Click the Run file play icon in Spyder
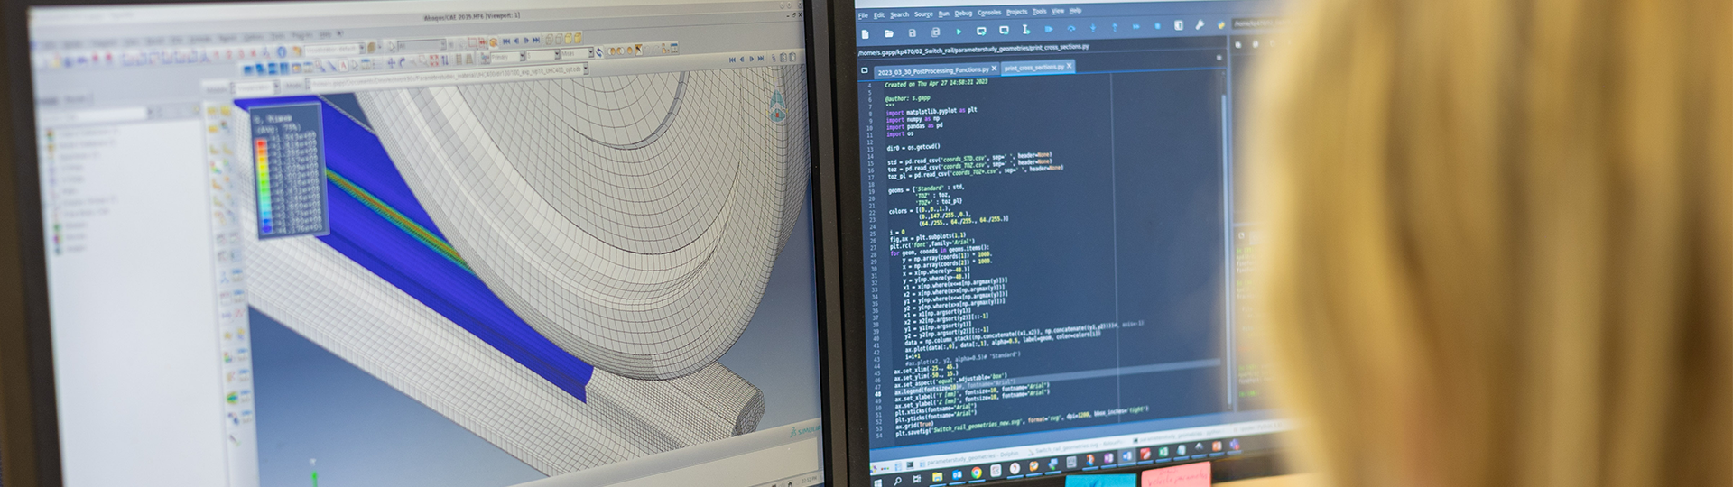This screenshot has width=1733, height=487. 959,32
